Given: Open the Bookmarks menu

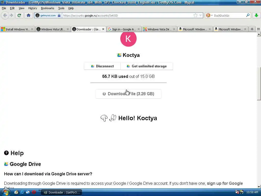Looking at the screenshot, I should point(47,8).
